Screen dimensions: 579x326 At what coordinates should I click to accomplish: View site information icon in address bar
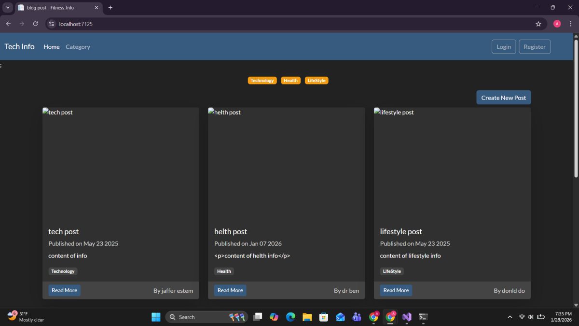click(52, 24)
